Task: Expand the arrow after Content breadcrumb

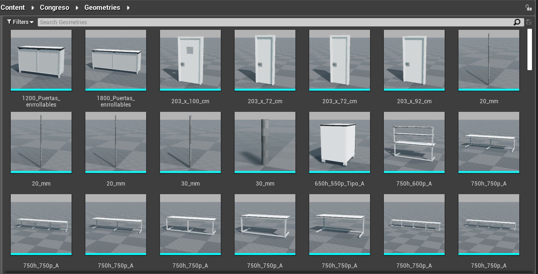Action: (x=33, y=8)
